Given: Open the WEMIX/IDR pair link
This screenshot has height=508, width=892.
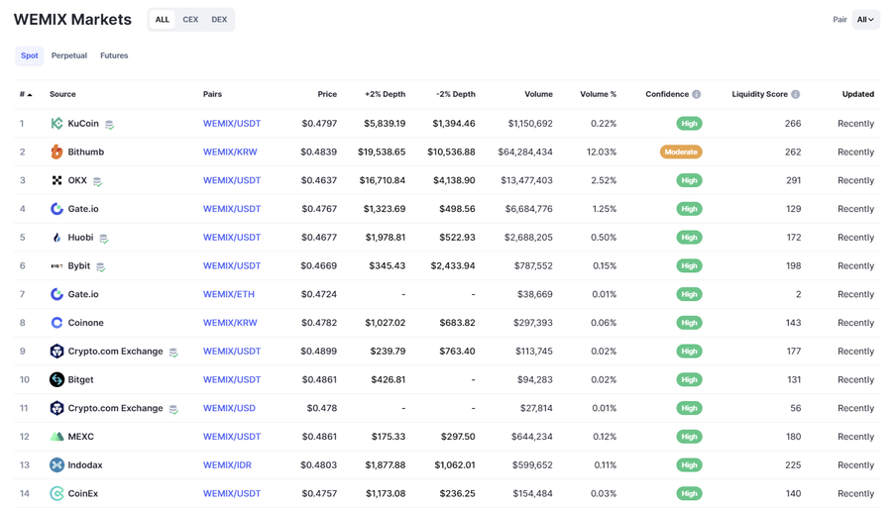Looking at the screenshot, I should [x=227, y=464].
